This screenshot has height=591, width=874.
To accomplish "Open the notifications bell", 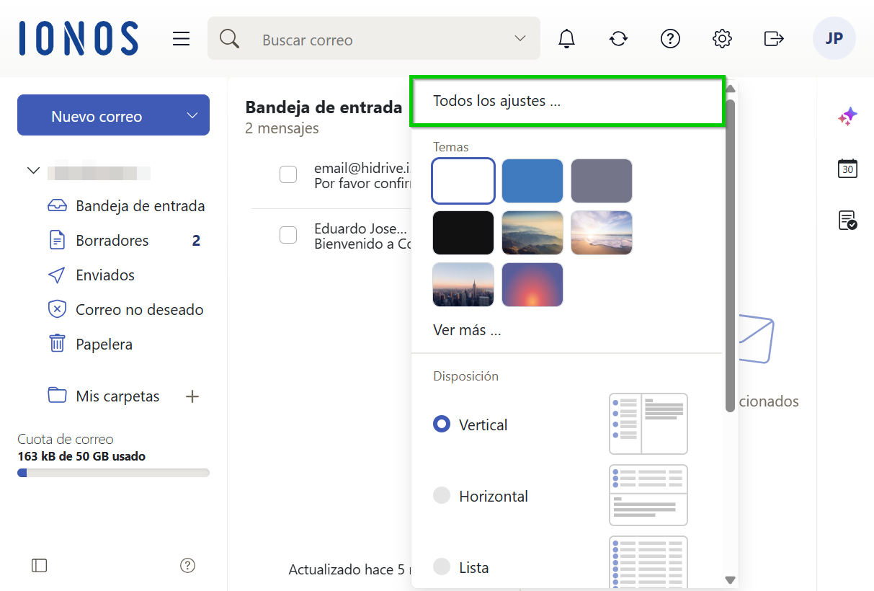I will [566, 38].
